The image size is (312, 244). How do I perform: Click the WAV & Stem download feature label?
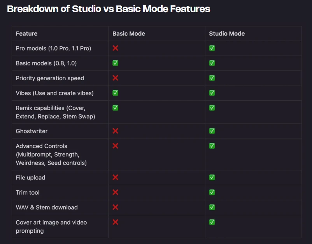pos(47,207)
